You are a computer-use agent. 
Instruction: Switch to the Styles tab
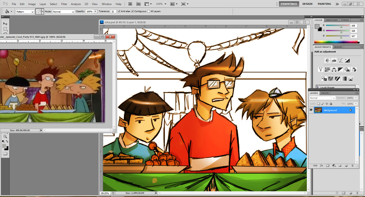[345, 20]
